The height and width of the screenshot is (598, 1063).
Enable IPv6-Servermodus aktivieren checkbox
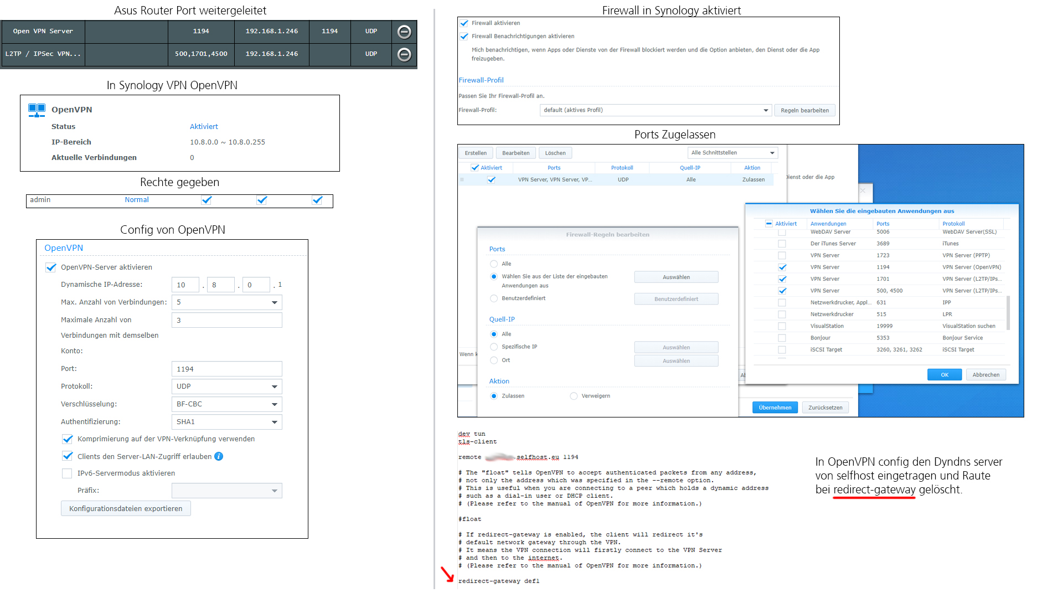point(67,473)
